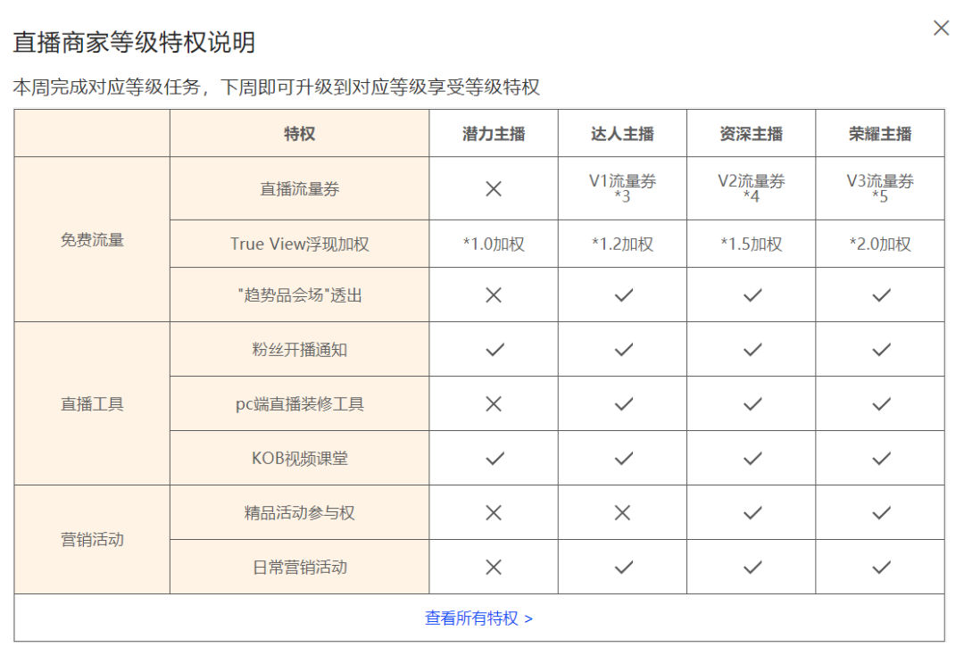Click the 直播工具 category cell

(x=92, y=404)
